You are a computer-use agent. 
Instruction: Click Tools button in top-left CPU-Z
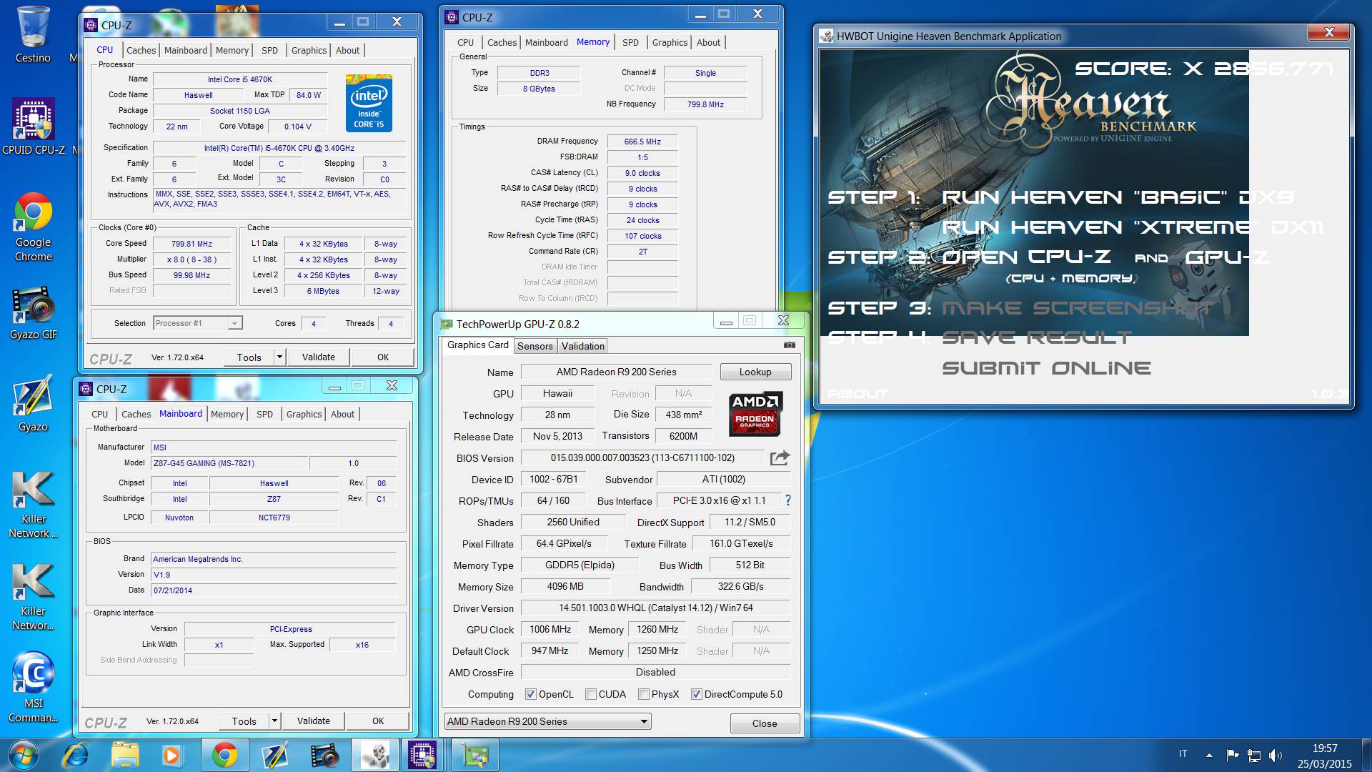(249, 357)
